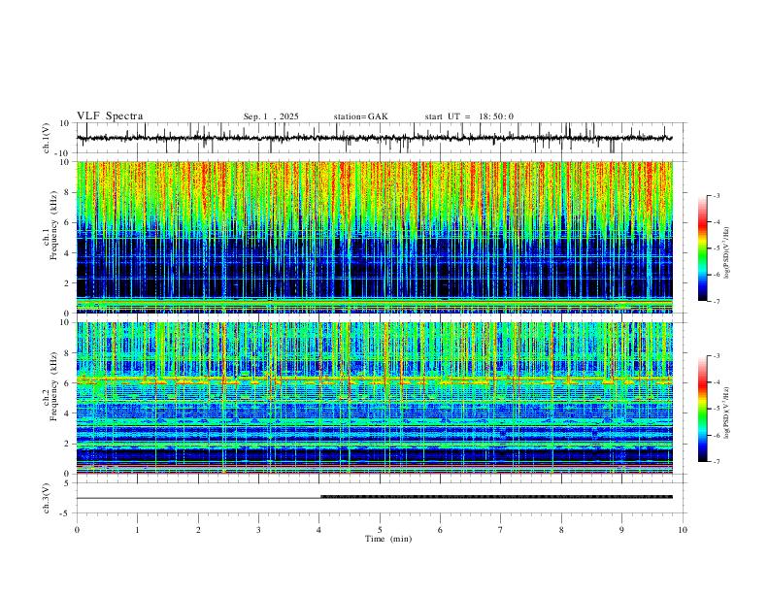Click the log(PSD) label beside ch.2 colorbar
The height and width of the screenshot is (594, 769).
(727, 412)
